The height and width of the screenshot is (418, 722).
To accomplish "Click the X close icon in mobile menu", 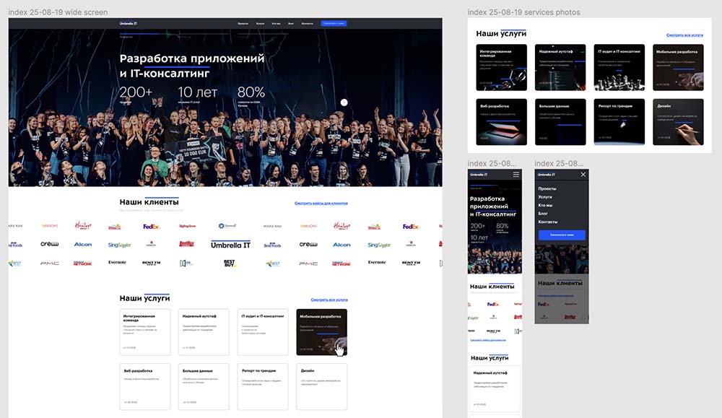I will pos(583,175).
